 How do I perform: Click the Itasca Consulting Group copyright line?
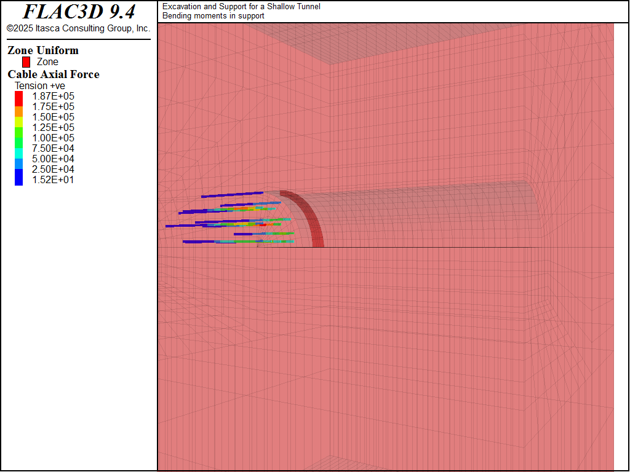78,28
